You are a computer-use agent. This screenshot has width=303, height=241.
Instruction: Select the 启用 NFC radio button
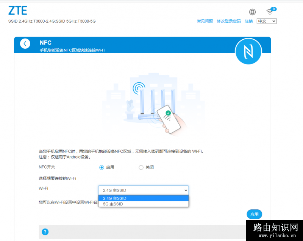pos(102,167)
